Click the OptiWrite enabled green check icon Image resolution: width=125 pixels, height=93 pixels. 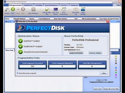[x=21, y=41]
